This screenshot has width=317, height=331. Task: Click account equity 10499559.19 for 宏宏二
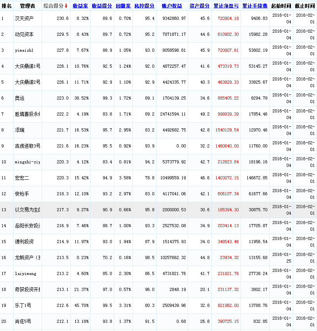click(x=173, y=178)
